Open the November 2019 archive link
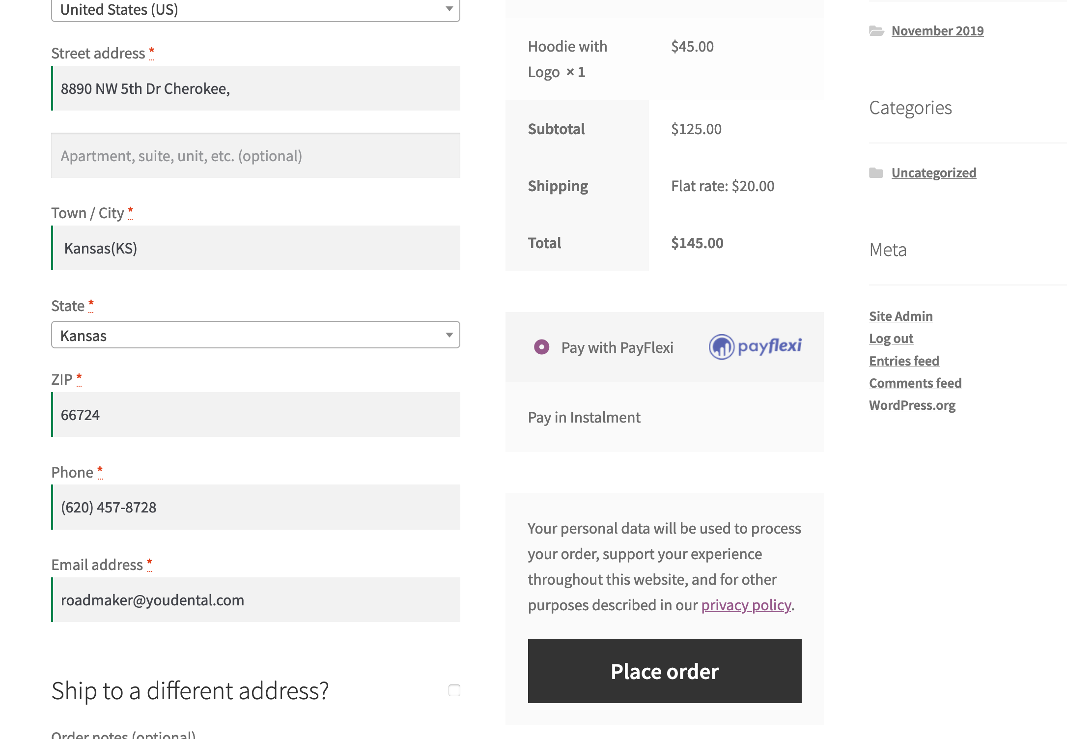This screenshot has width=1067, height=739. click(x=937, y=31)
